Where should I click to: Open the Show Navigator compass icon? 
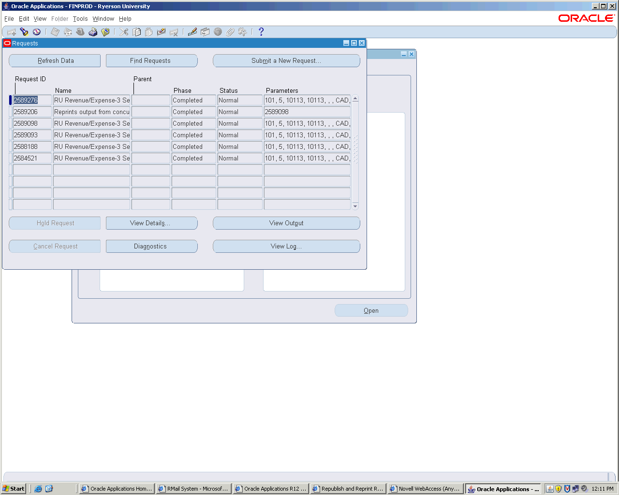[37, 32]
